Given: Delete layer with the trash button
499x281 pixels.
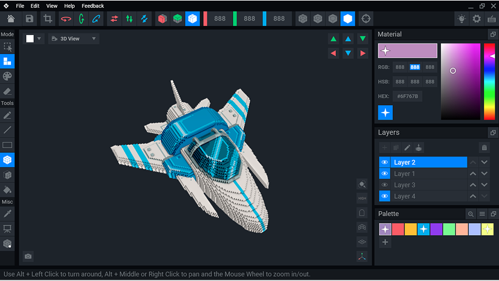Looking at the screenshot, I should (x=484, y=147).
